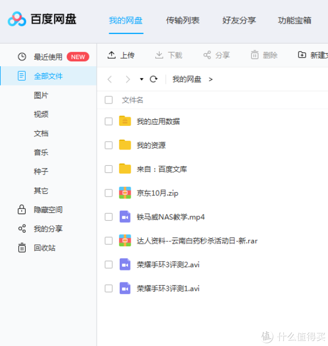Click the 铁马威NAS教学.mp4 video file icon

coord(125,217)
